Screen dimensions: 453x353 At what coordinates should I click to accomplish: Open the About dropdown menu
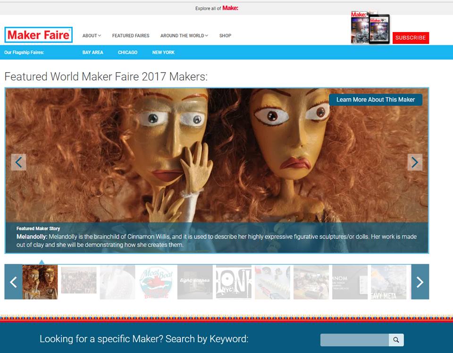click(x=91, y=35)
